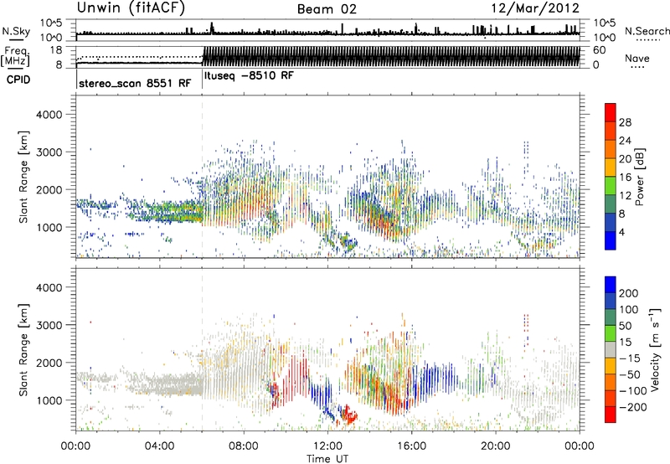Click the 'Power [dB]' color bar label
The image size is (670, 464).
click(x=639, y=177)
